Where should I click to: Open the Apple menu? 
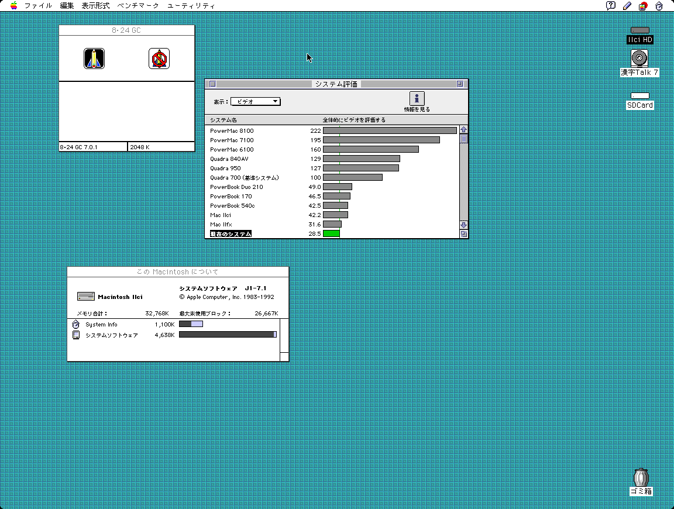(14, 6)
